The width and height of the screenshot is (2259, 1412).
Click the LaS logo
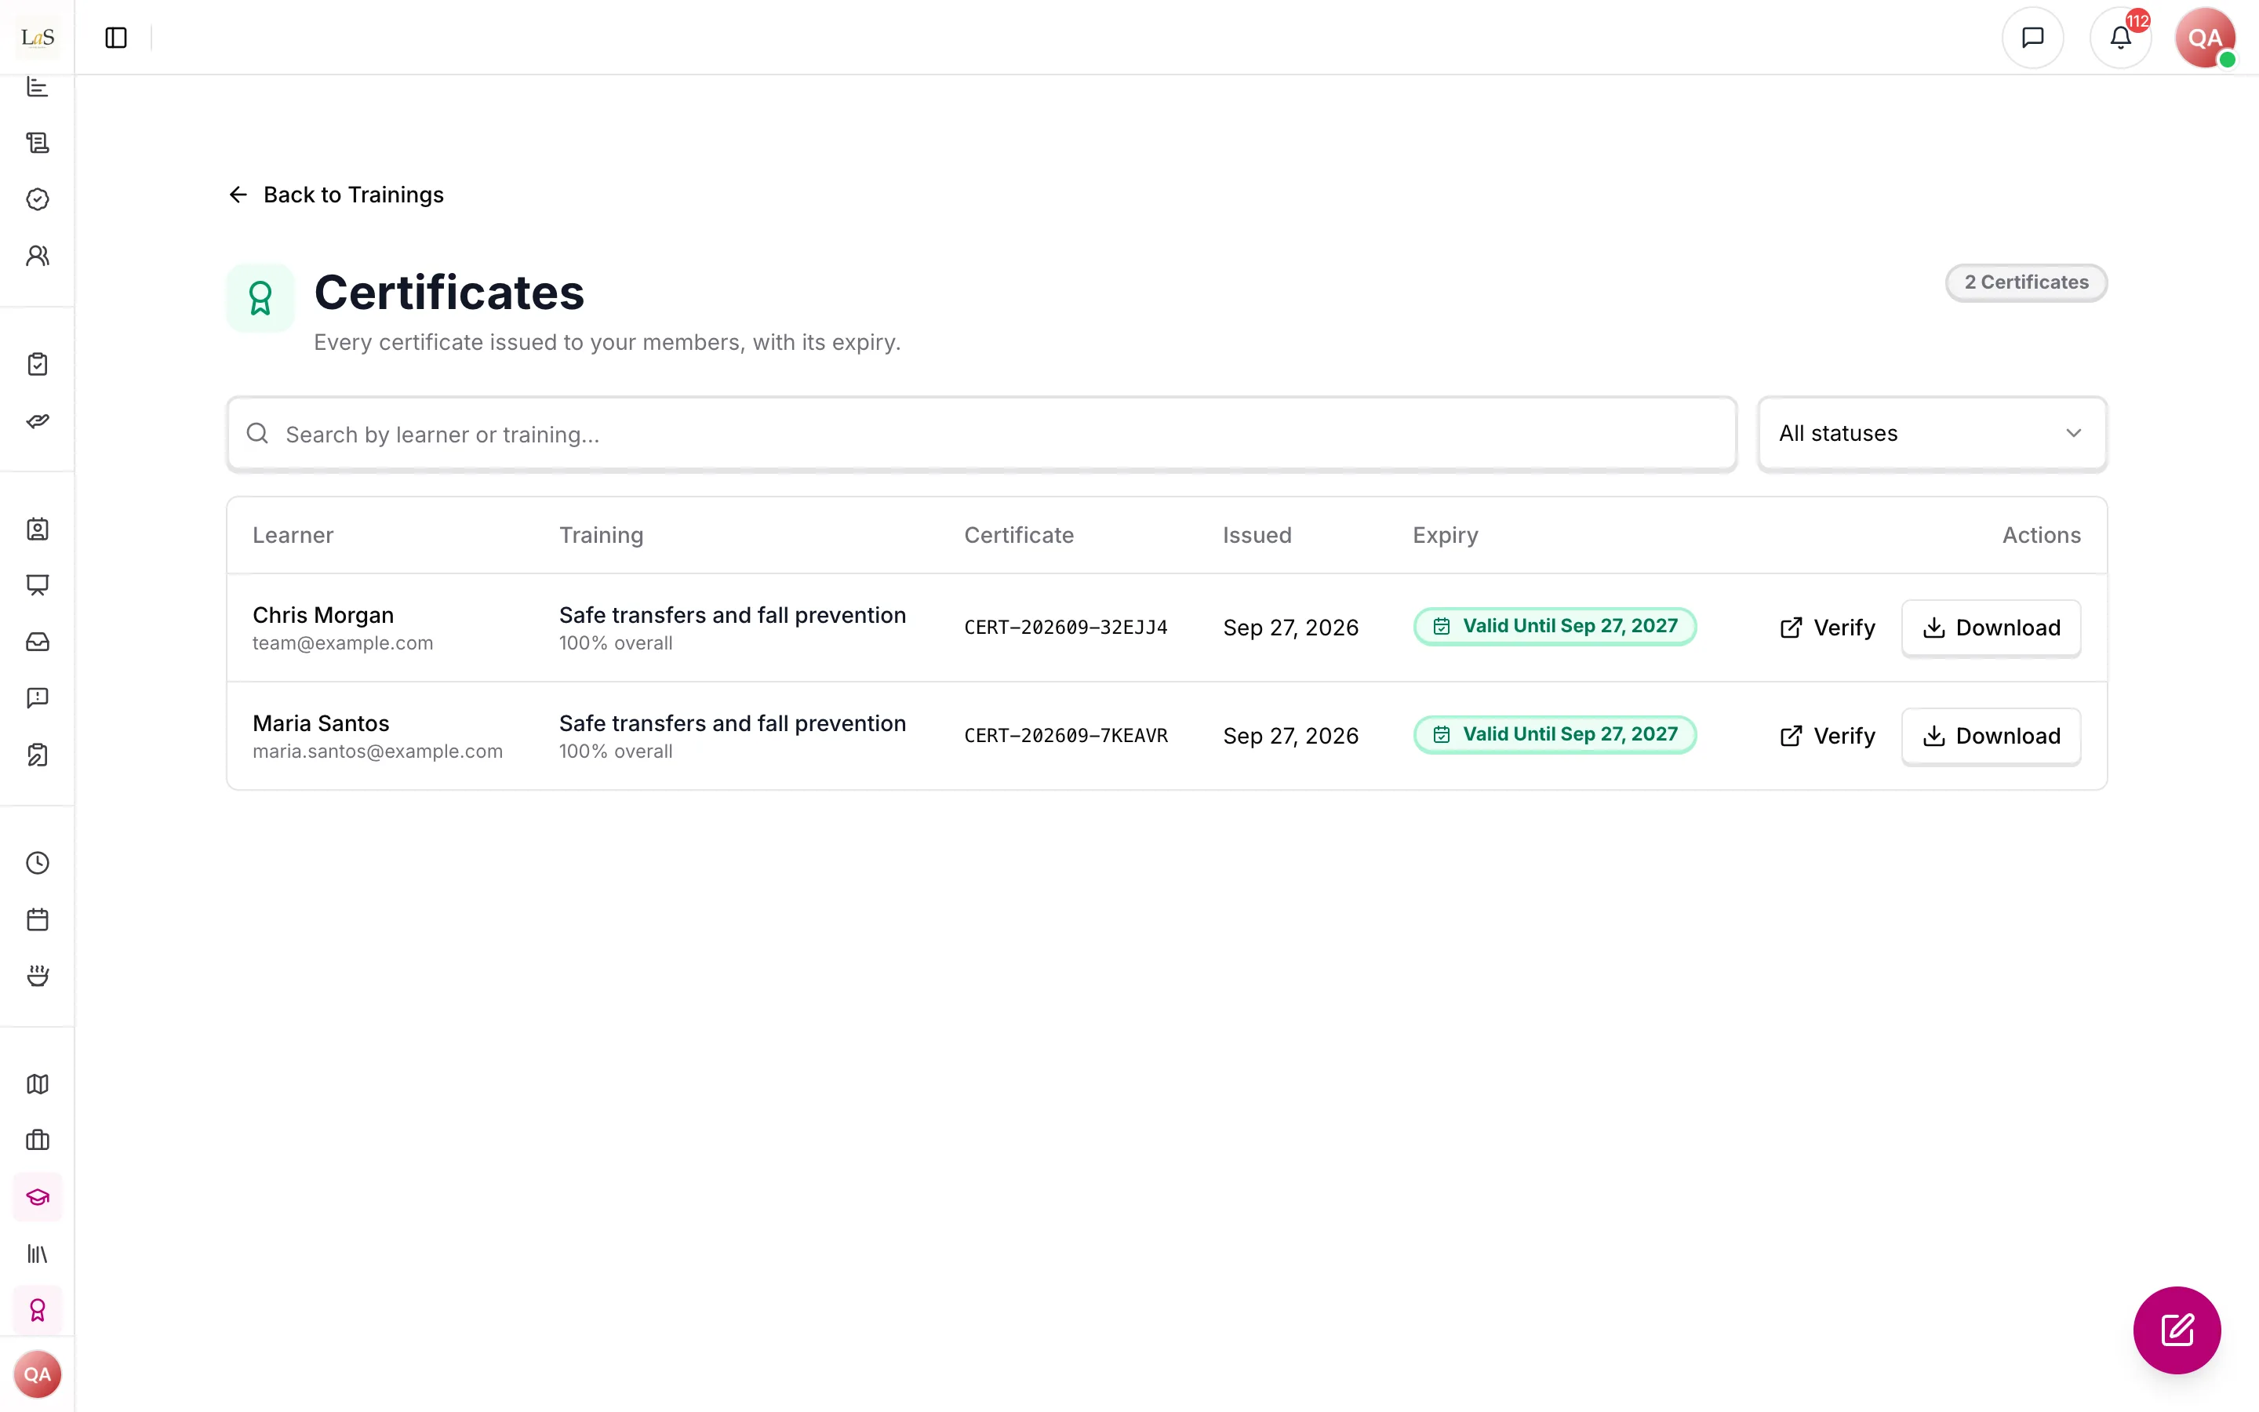(x=38, y=38)
